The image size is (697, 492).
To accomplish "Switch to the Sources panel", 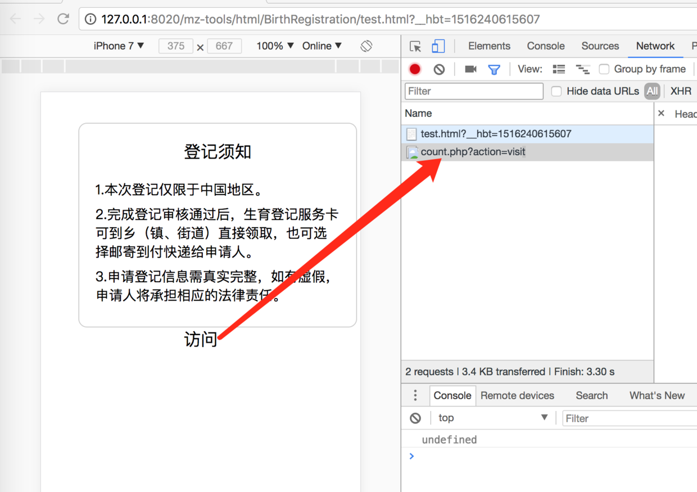I will [600, 46].
